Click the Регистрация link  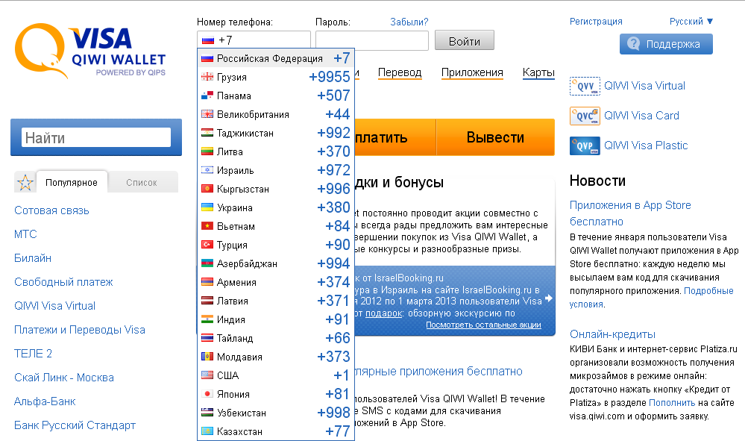coord(596,22)
